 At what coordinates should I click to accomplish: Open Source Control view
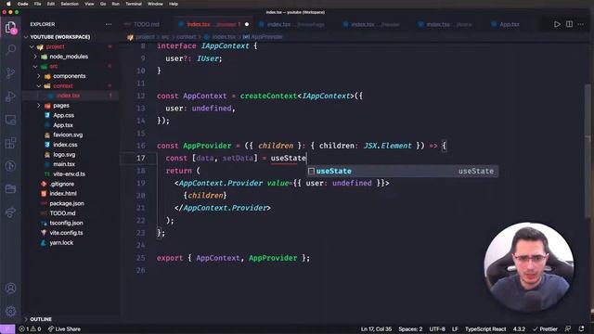pyautogui.click(x=10, y=73)
